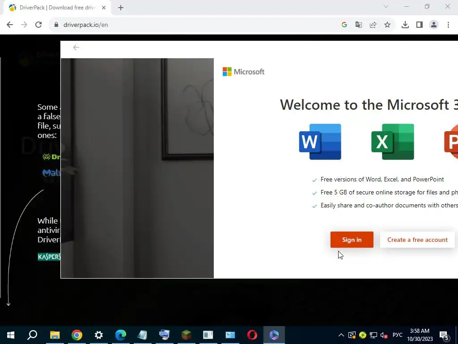Open the Chrome profile avatar
The width and height of the screenshot is (458, 344).
point(434,25)
